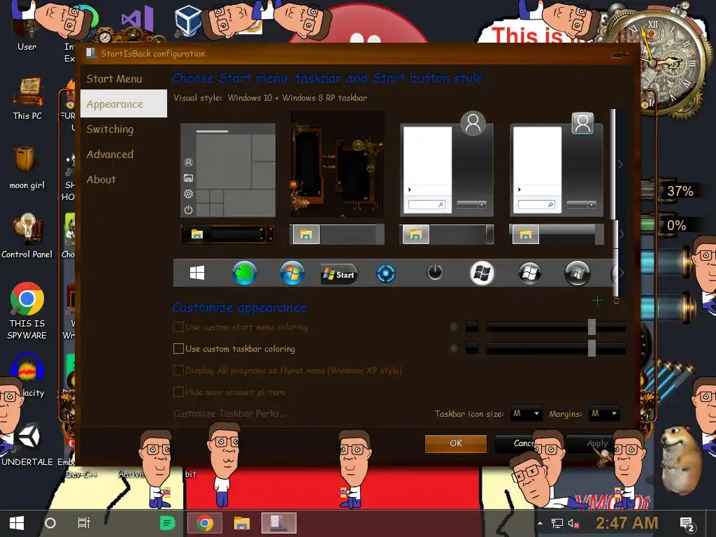
Task: Show more taskbar styles arrow
Action: click(621, 234)
